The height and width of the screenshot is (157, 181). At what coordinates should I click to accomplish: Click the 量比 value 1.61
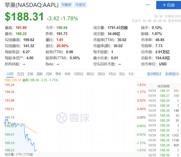(60, 40)
